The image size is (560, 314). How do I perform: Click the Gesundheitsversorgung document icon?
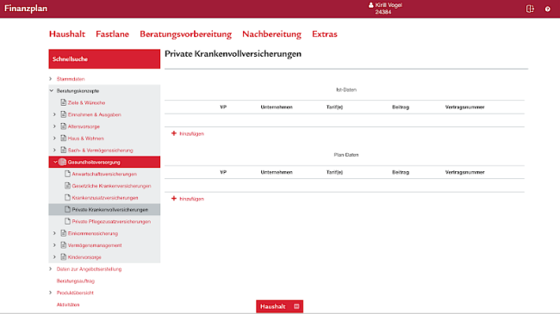click(x=63, y=162)
